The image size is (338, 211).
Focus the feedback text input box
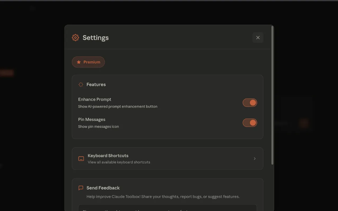click(x=167, y=208)
